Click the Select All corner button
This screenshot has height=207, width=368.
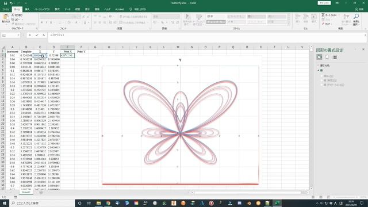tap(3, 47)
